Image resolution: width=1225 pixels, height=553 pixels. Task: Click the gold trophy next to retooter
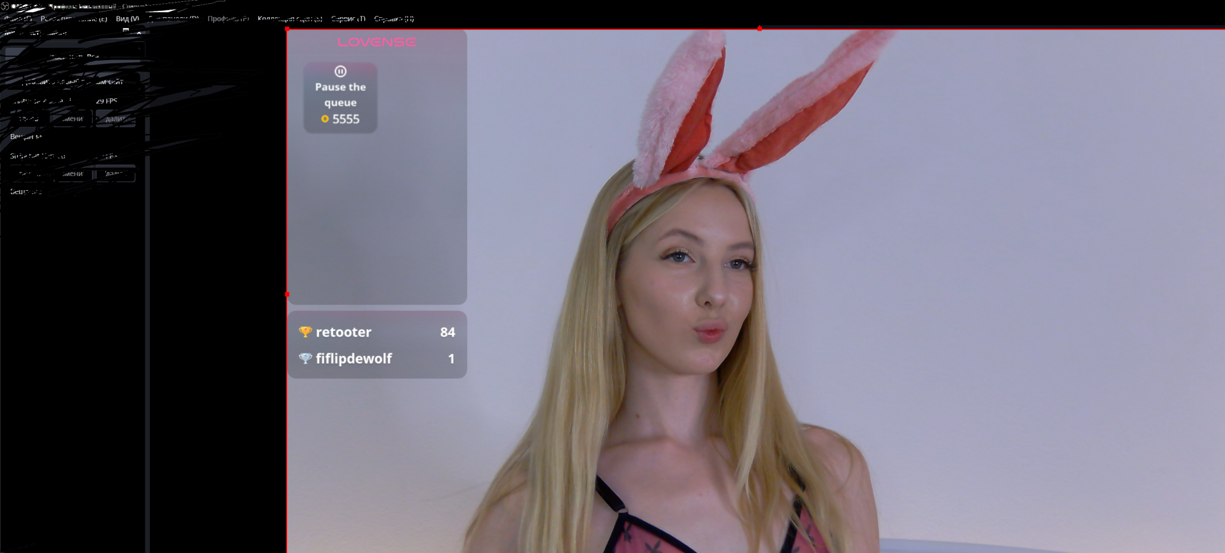pos(305,332)
